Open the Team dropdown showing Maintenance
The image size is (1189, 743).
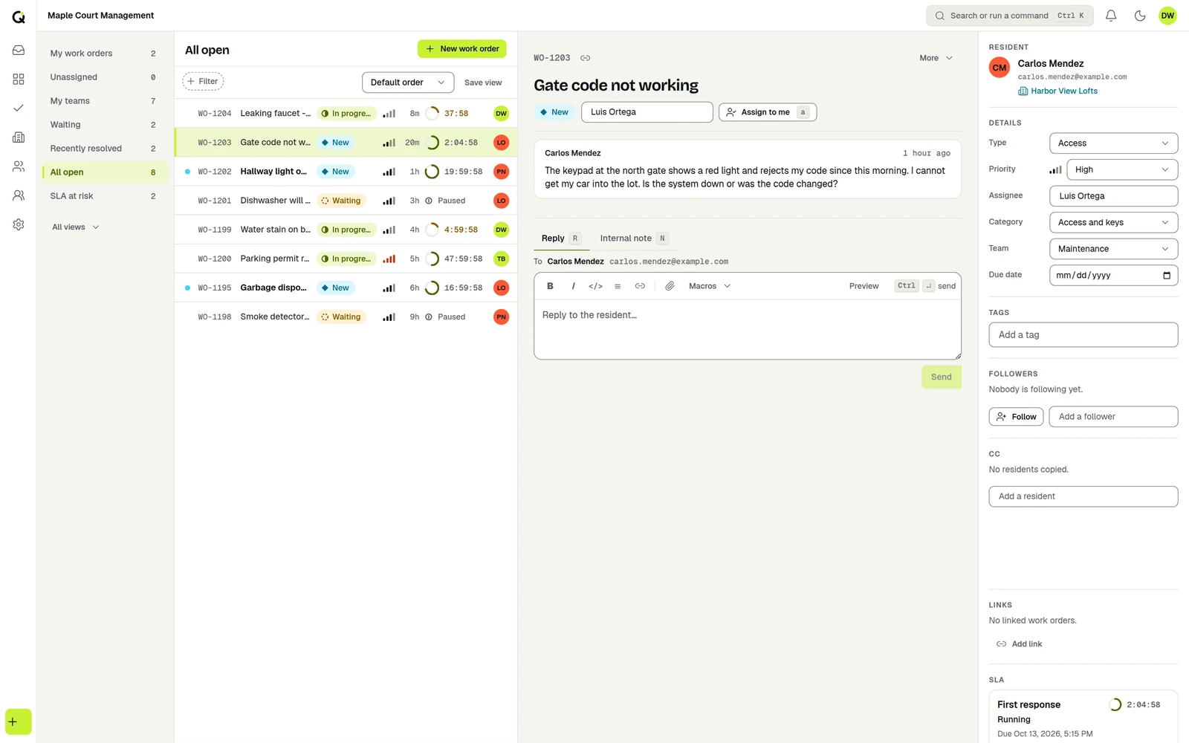pyautogui.click(x=1113, y=249)
